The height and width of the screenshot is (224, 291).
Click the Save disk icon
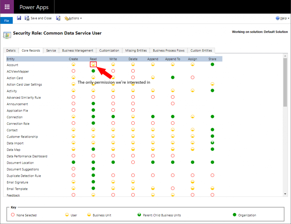point(19,18)
